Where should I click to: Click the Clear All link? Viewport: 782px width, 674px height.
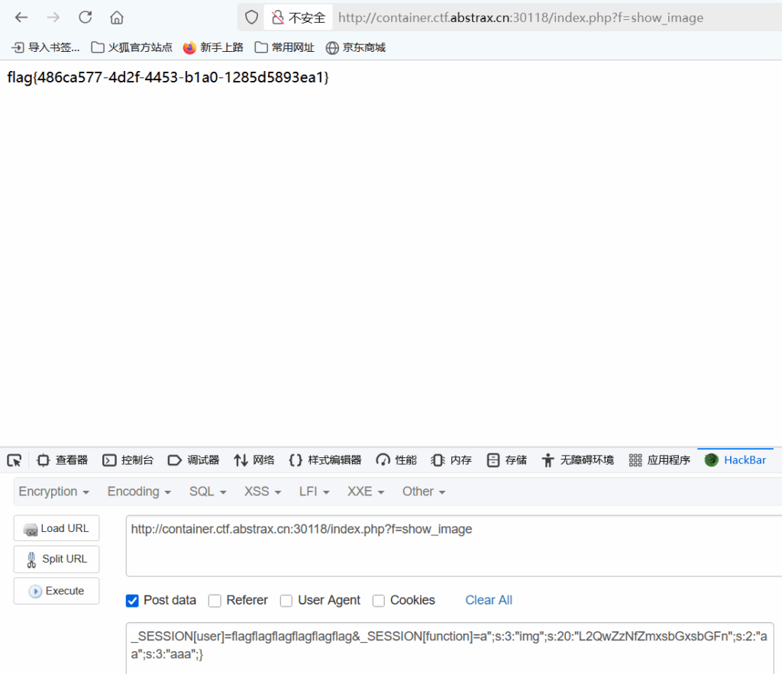pos(489,600)
